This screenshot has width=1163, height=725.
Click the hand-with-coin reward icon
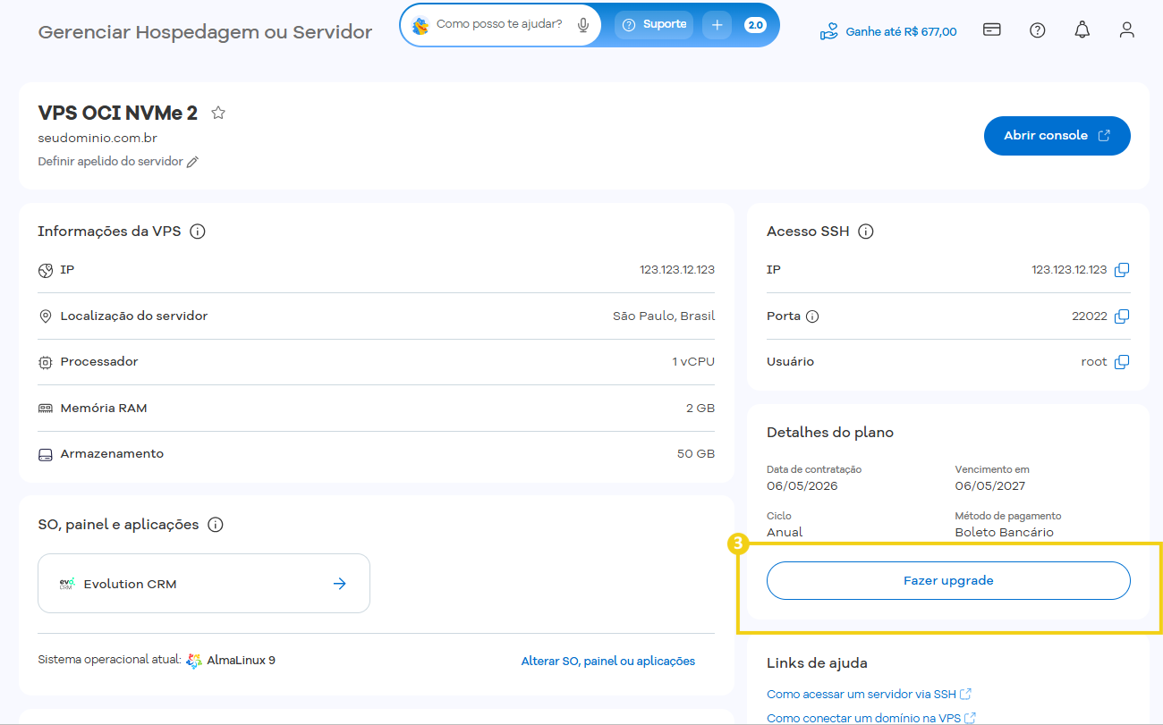coord(829,31)
